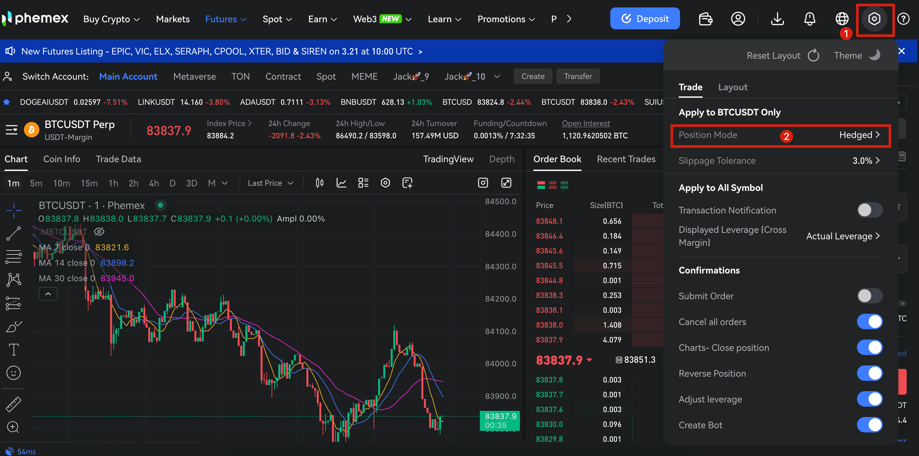Screen dimensions: 919x456
Task: Select the ruler measure tool
Action: [14, 404]
